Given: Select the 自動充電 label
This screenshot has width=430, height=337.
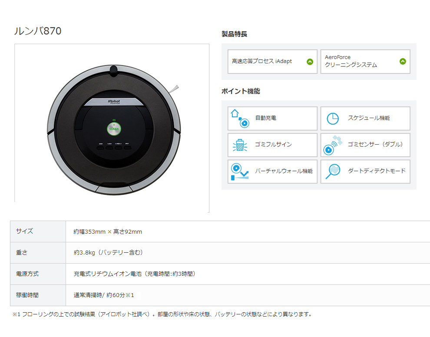Looking at the screenshot, I should (266, 118).
